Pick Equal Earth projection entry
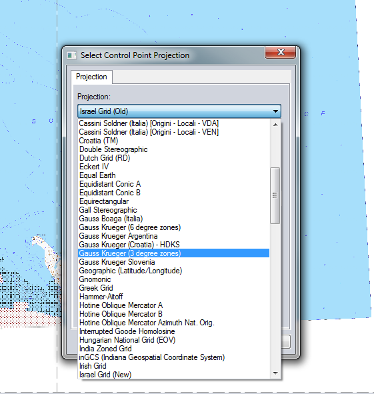Viewport: 374px width, 394px height. 174,175
